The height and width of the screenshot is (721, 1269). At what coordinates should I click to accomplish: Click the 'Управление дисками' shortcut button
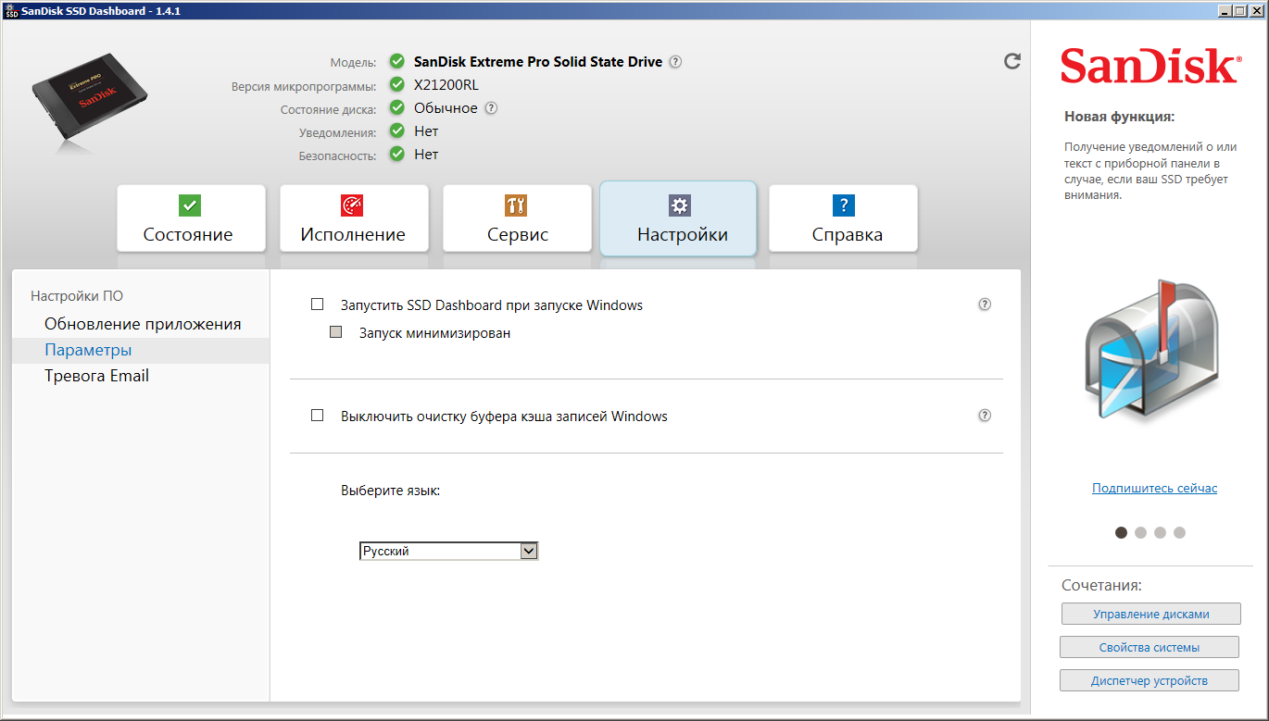1151,614
